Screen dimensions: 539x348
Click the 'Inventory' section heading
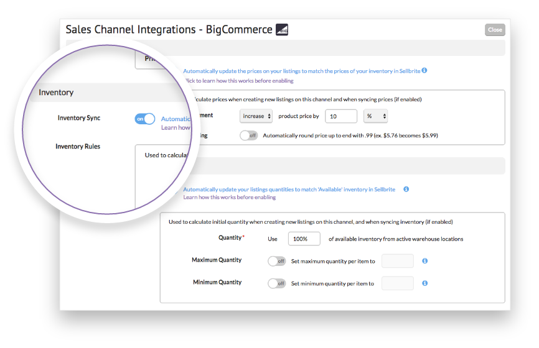[56, 93]
